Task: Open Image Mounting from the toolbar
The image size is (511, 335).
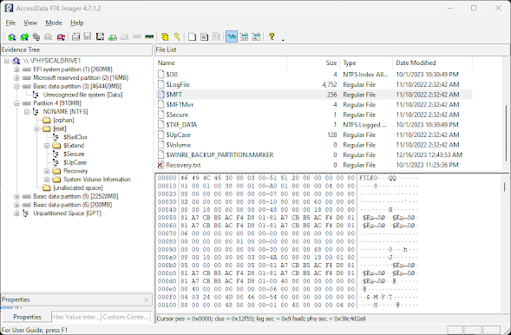Action: tap(36, 36)
